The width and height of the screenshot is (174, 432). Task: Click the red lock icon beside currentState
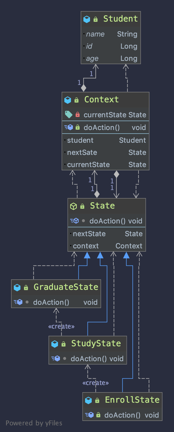click(78, 114)
